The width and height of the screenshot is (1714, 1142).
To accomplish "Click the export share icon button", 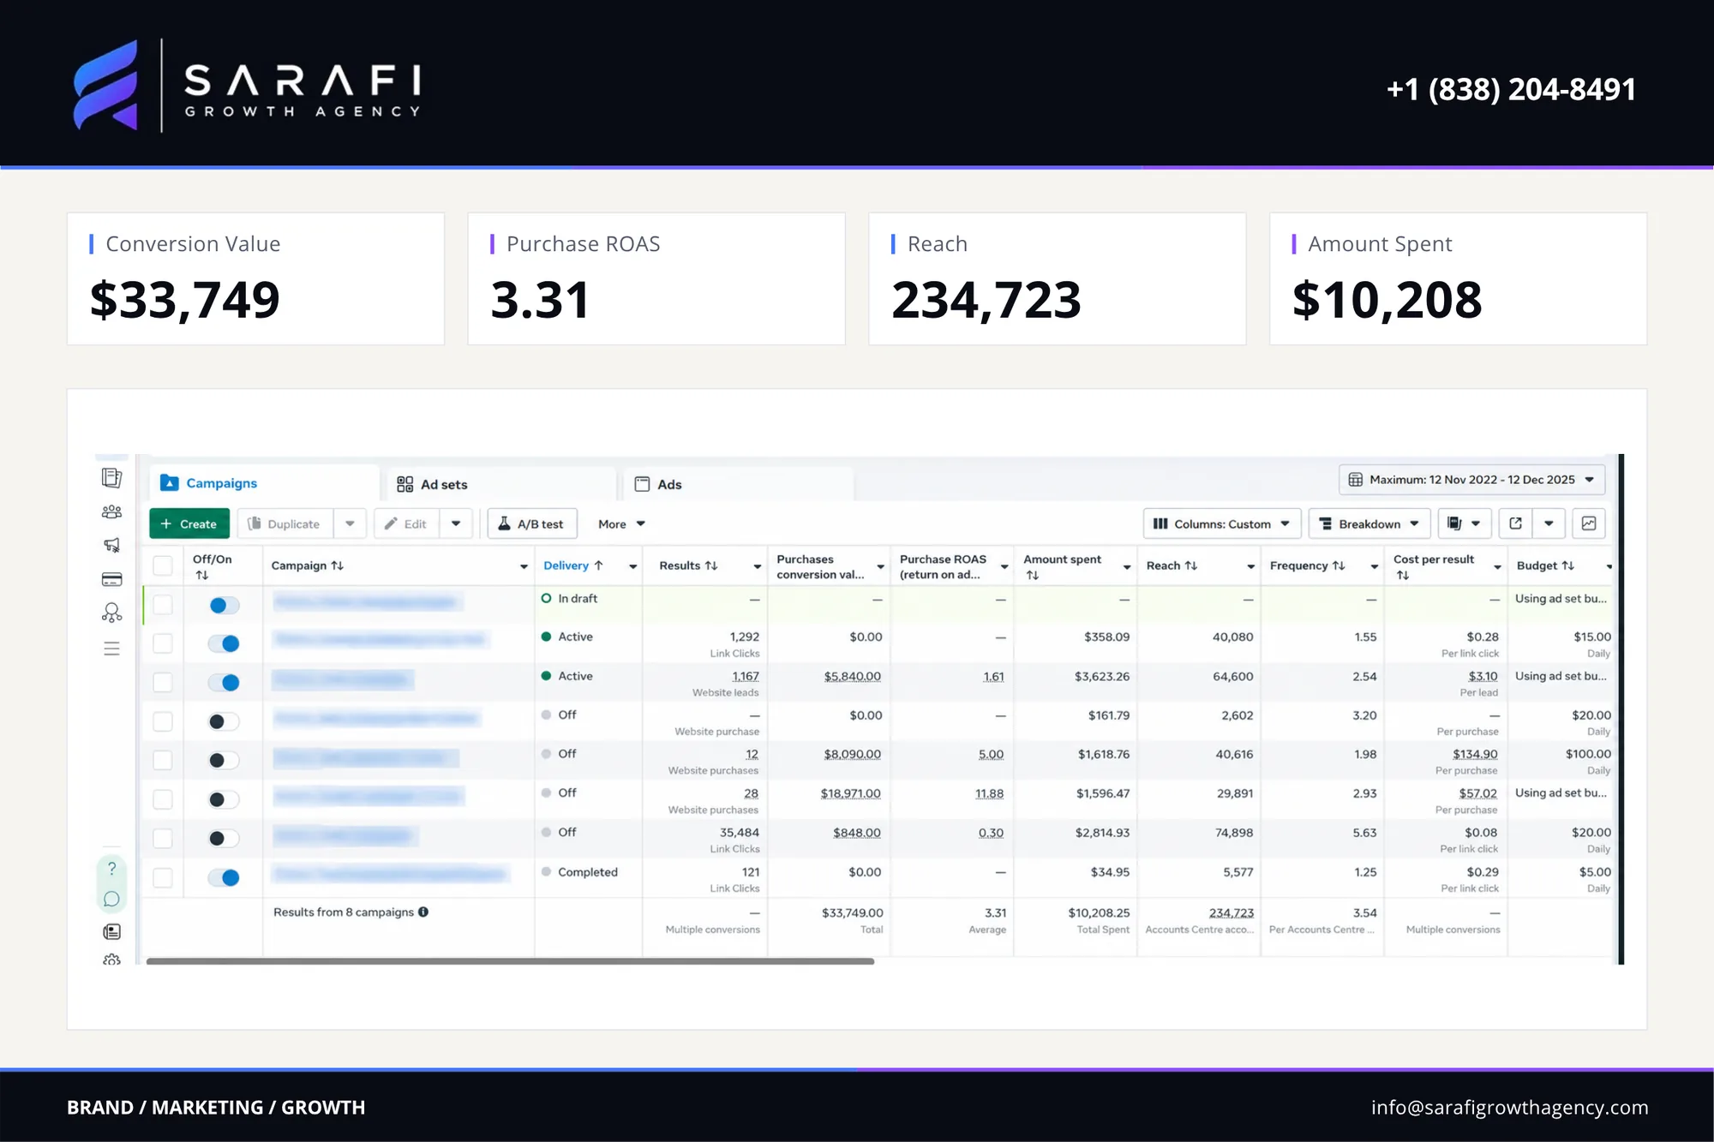I will (1515, 523).
